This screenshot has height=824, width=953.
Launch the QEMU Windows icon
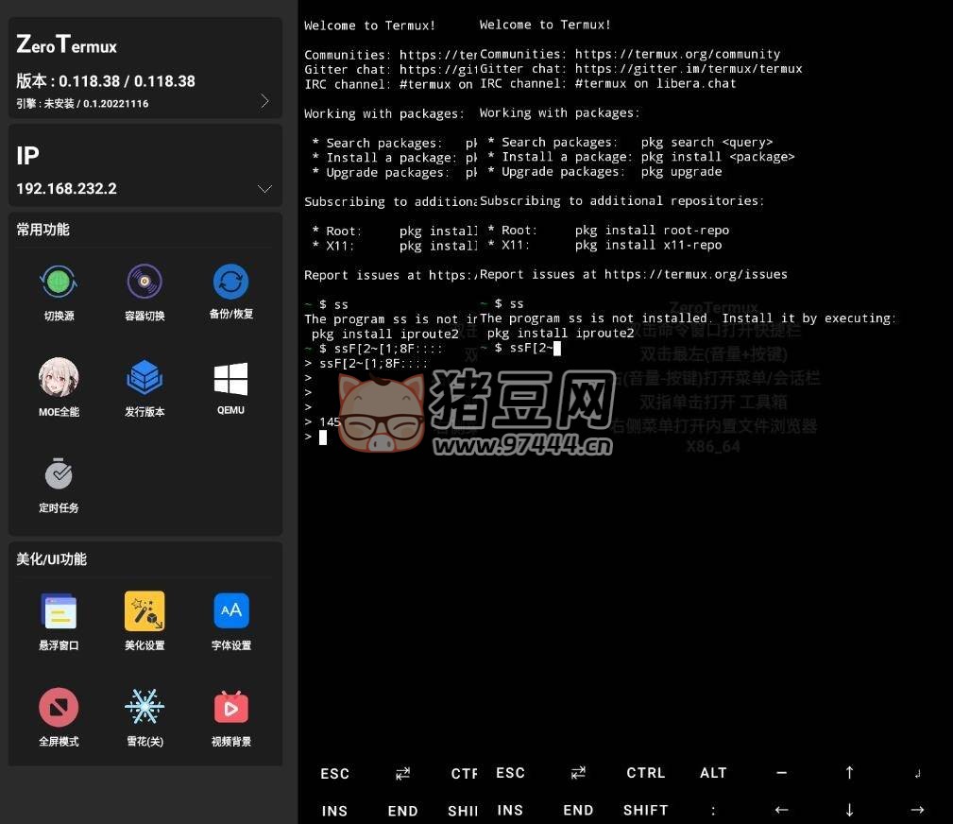(231, 388)
